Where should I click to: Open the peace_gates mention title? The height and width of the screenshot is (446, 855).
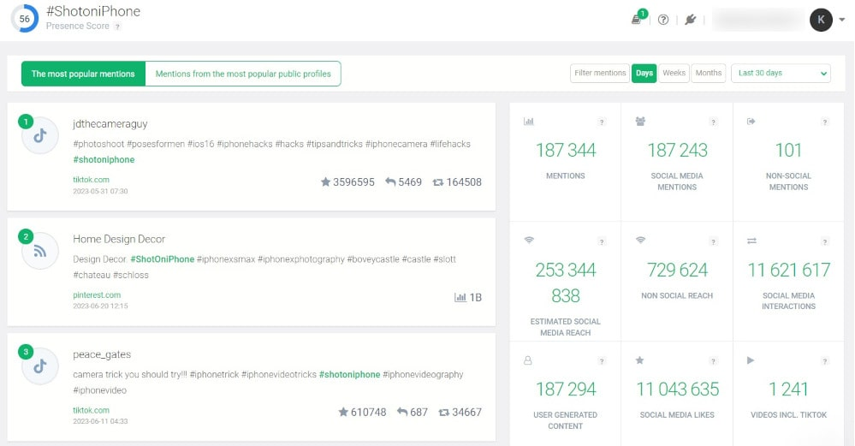102,354
